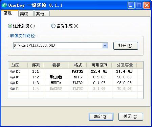Click the 关闭(C) button
The image size is (152, 127).
[131, 117]
